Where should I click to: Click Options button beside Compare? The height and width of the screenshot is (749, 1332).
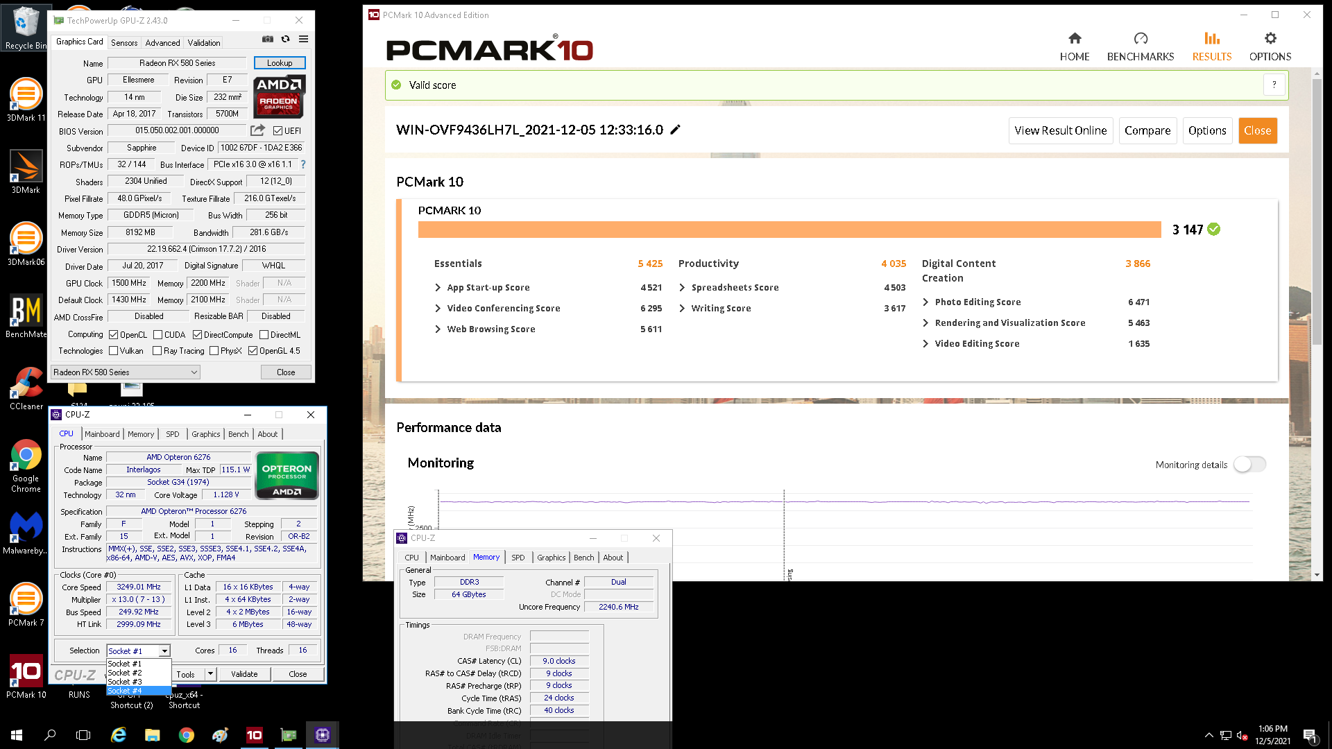coord(1207,130)
